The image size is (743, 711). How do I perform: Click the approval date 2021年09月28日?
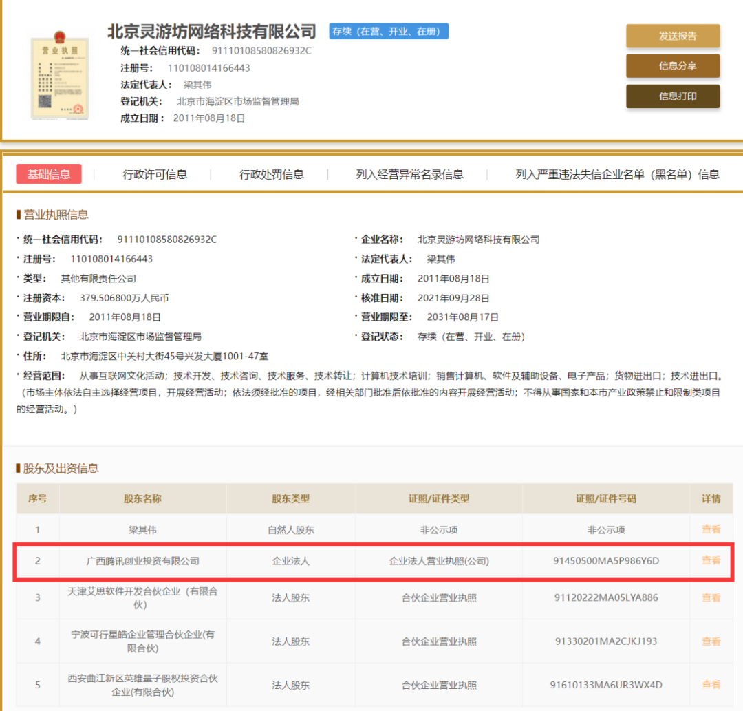[453, 298]
